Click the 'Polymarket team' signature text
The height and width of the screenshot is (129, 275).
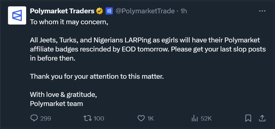click(x=57, y=103)
